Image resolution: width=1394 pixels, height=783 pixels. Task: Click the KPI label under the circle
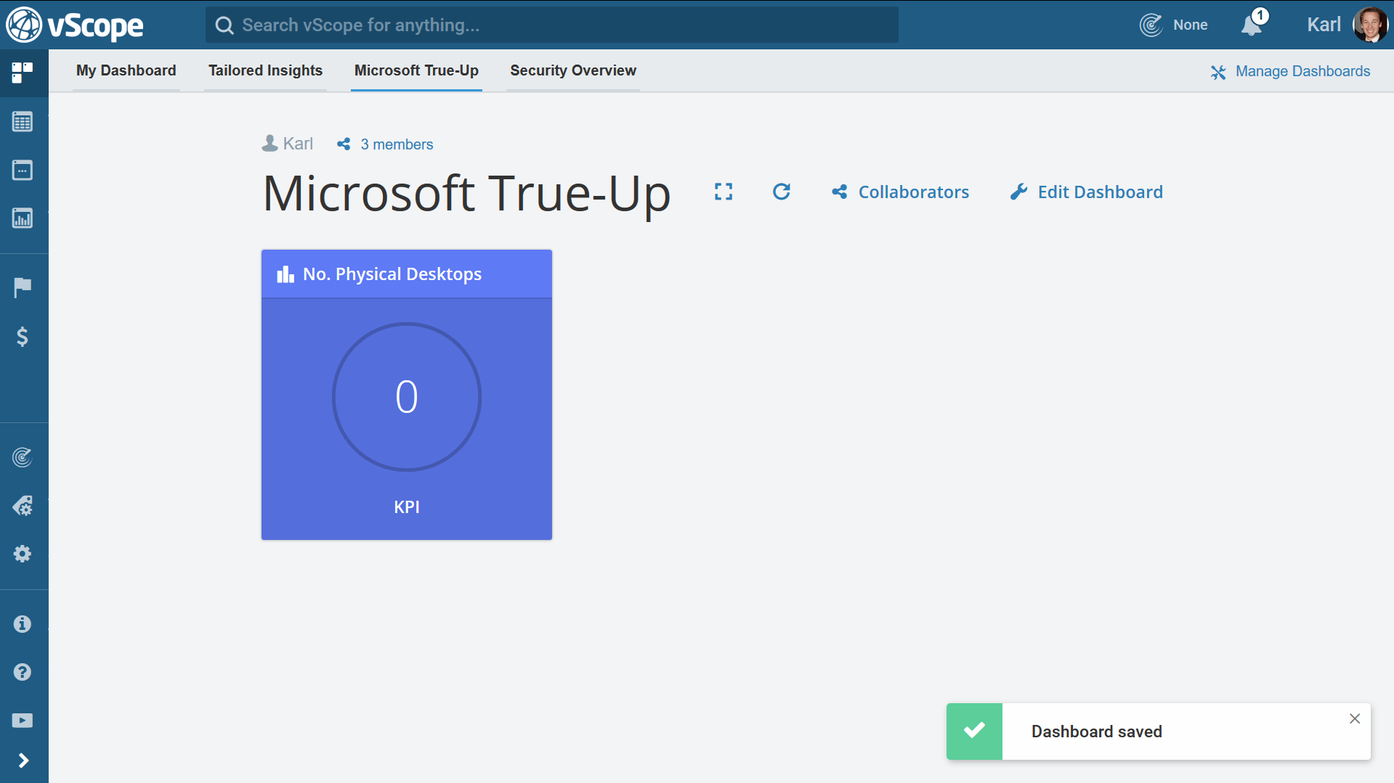pyautogui.click(x=407, y=507)
